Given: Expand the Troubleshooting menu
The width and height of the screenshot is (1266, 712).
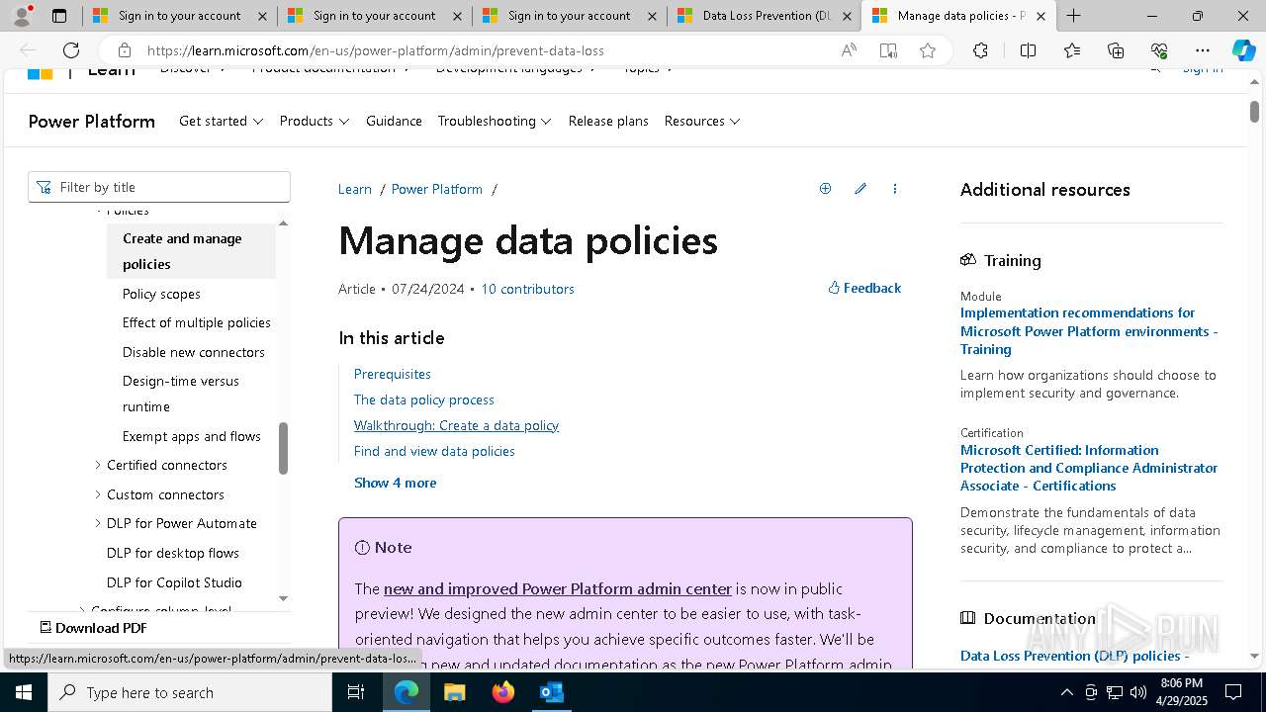Looking at the screenshot, I should click(495, 121).
